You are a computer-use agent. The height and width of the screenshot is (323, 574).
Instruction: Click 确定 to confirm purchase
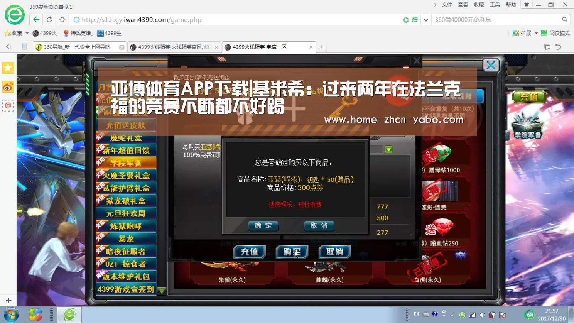[263, 226]
